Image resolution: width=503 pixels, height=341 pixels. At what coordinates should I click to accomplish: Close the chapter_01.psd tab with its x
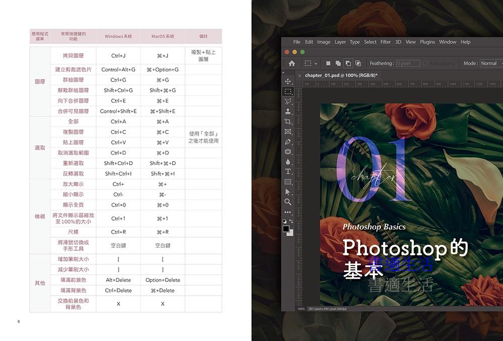click(x=300, y=76)
